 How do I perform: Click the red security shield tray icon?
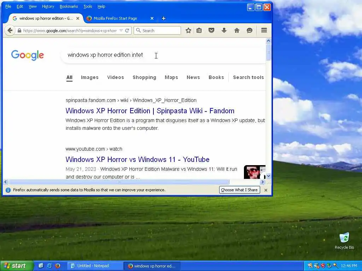[x=323, y=266]
